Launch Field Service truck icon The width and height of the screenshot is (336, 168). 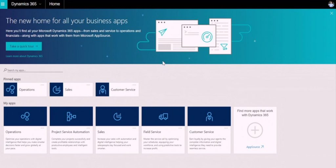[x=163, y=116]
